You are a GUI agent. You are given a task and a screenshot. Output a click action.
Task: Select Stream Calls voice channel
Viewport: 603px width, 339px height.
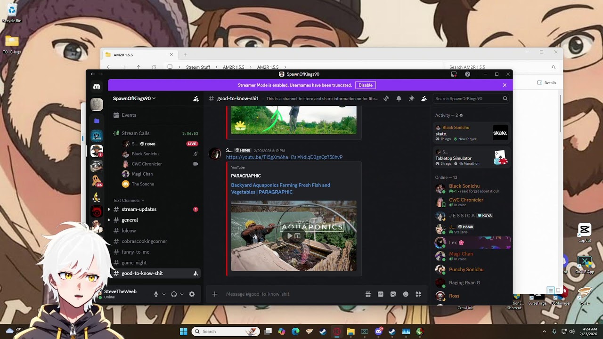point(156,133)
